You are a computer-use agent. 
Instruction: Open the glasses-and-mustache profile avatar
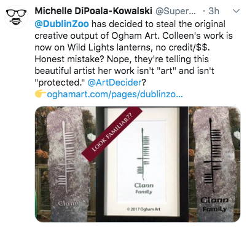[x=16, y=17]
